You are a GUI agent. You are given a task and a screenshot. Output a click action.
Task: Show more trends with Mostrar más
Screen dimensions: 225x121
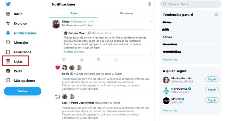pyautogui.click(x=170, y=60)
